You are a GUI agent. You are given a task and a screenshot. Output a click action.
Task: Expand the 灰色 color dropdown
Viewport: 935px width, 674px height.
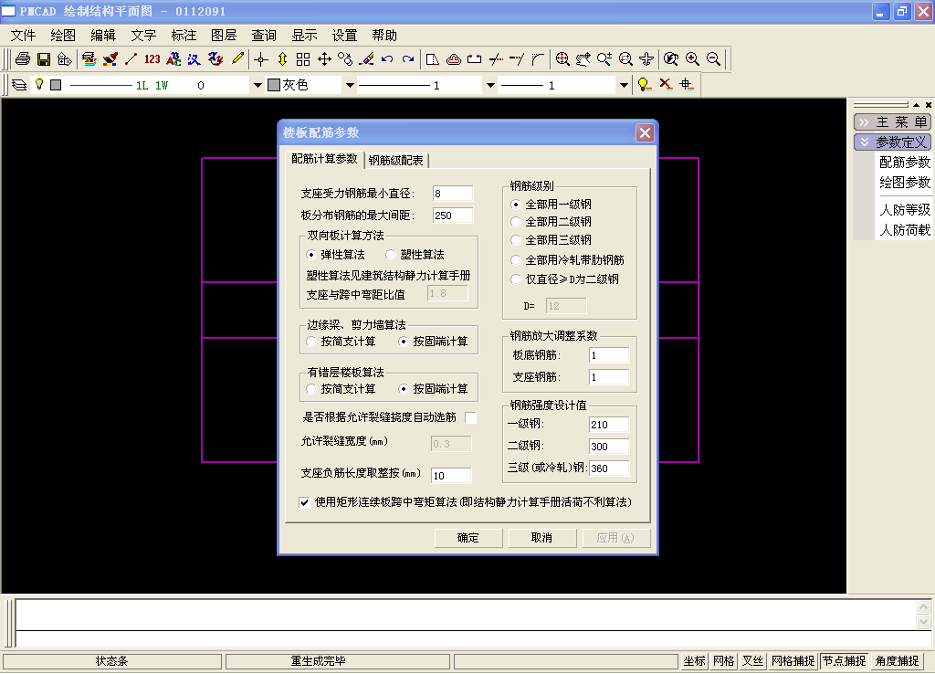tap(350, 85)
